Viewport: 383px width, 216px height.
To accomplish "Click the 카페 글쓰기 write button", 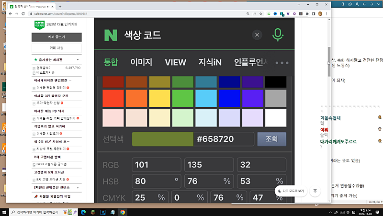I will click(56, 37).
